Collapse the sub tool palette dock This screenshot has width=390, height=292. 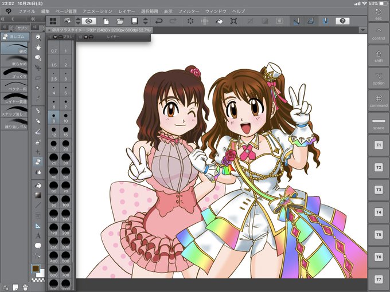click(3, 19)
